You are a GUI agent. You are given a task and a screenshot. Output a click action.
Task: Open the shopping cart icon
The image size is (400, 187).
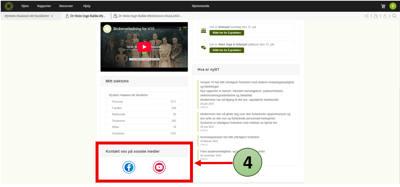click(383, 6)
